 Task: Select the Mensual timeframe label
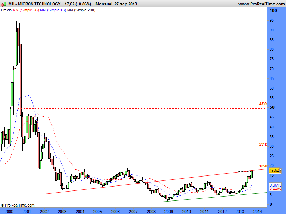tap(104, 4)
